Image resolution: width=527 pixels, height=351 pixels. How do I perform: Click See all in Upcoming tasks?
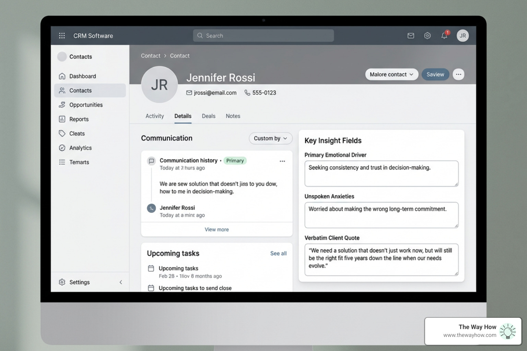[278, 254]
